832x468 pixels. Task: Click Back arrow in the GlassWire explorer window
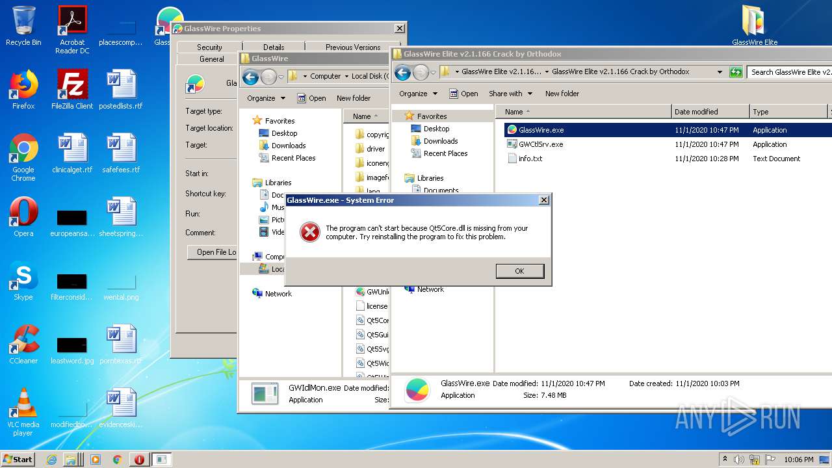(x=250, y=77)
